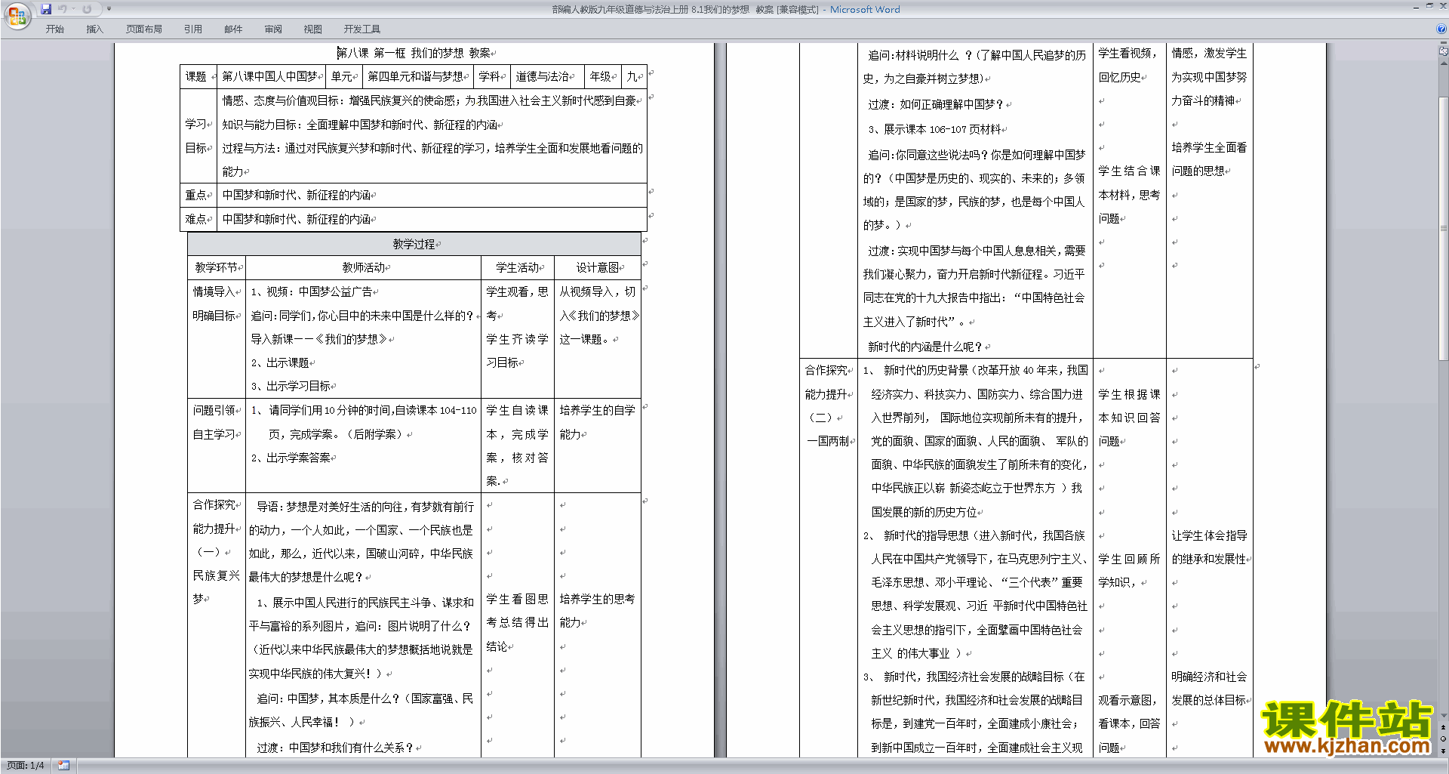Viewport: 1449px width, 774px height.
Task: Toggle the ruler icon above the scrollbar
Action: (x=1444, y=52)
